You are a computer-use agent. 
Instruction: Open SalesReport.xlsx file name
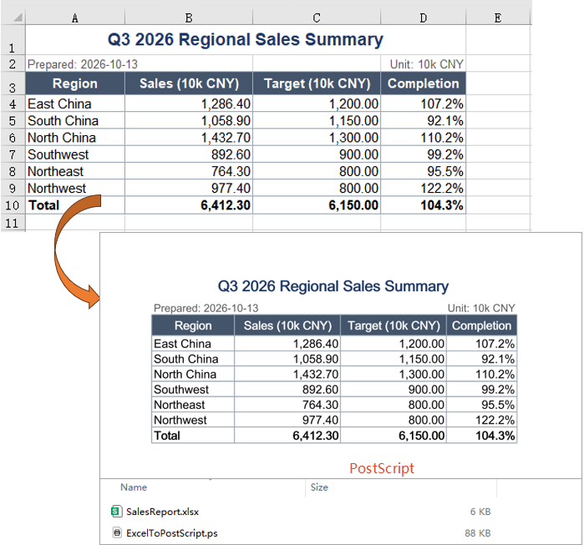click(162, 512)
